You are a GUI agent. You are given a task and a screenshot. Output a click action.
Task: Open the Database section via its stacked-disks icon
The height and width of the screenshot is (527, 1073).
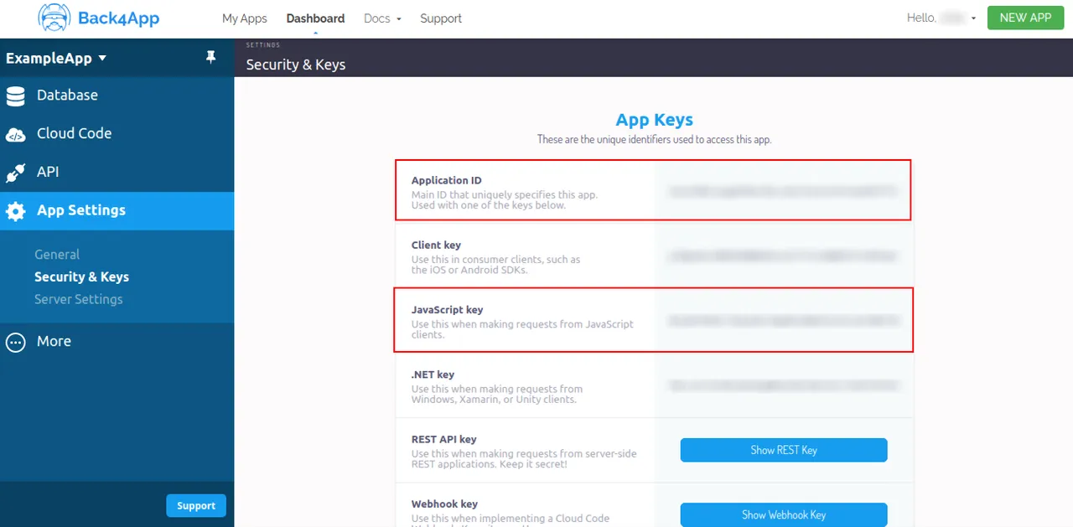tap(15, 95)
